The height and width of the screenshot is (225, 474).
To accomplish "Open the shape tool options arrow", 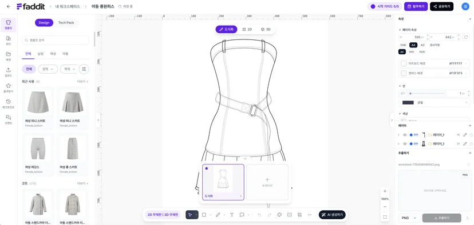I will click(x=211, y=215).
